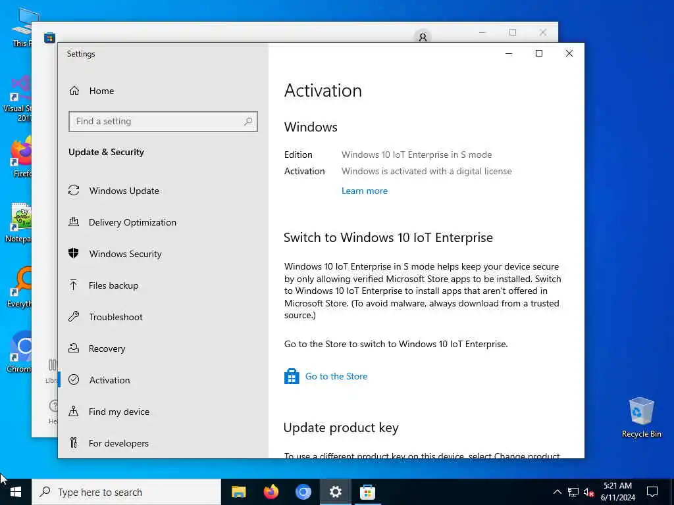Click the Update product key heading
Screen dimensions: 674x505
[x=341, y=427]
